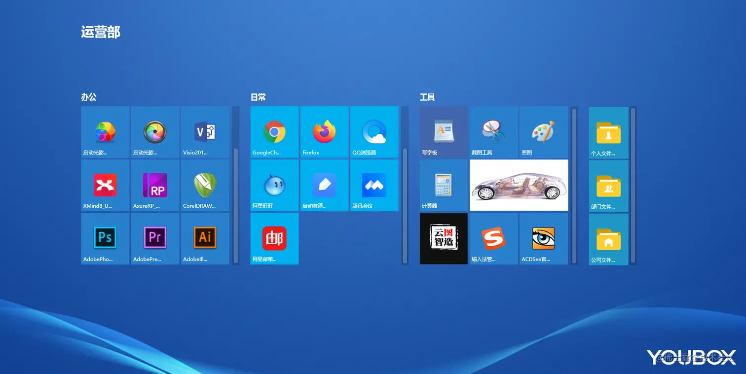746x374 pixels.
Task: Open the 启动光影 tile with colorful petal ball icon
Action: (x=106, y=132)
